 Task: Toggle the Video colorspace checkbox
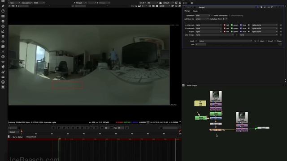click(x=212, y=16)
